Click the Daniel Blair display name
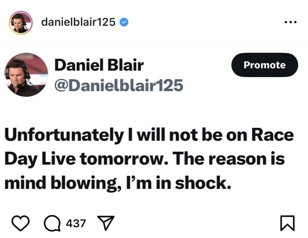 tap(99, 65)
